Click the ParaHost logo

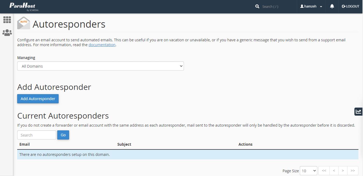[22, 7]
